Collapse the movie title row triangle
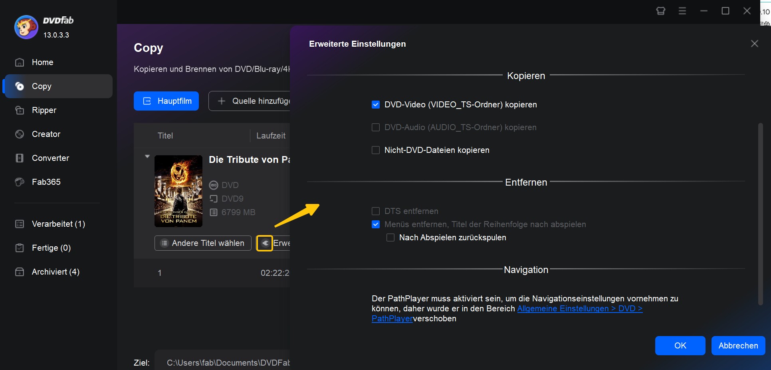The image size is (771, 370). point(147,156)
